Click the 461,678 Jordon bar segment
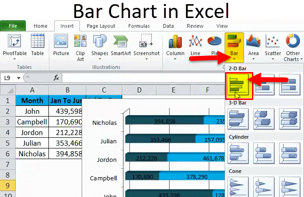 click(x=196, y=158)
